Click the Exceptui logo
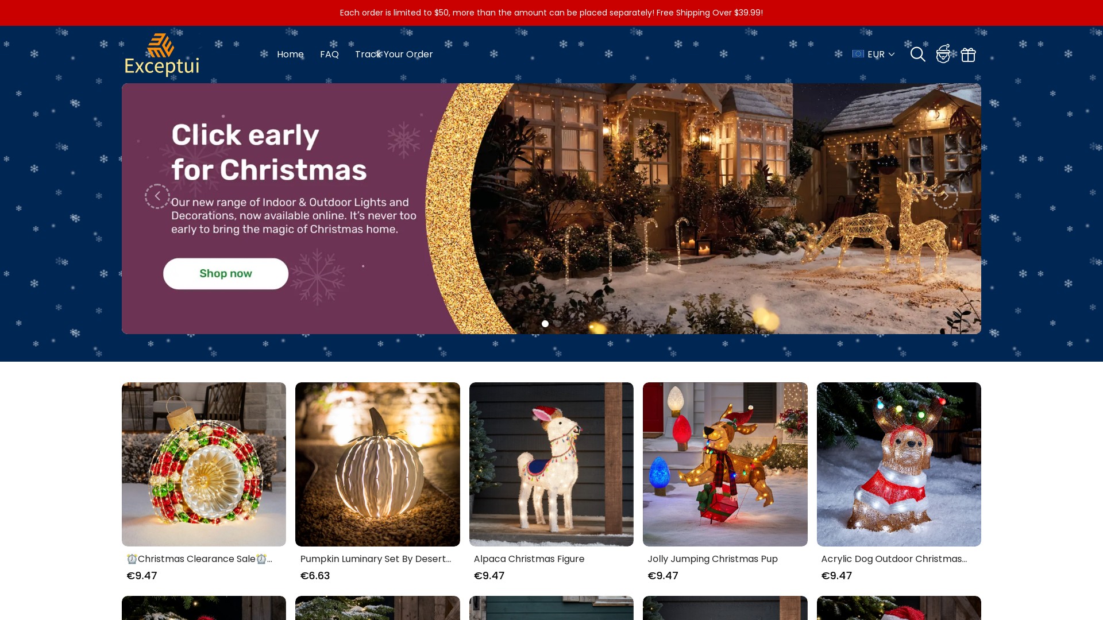 162,55
